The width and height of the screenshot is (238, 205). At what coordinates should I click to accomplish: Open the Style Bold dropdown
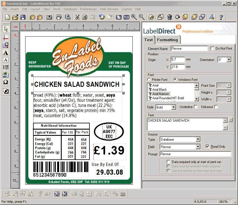point(174,107)
